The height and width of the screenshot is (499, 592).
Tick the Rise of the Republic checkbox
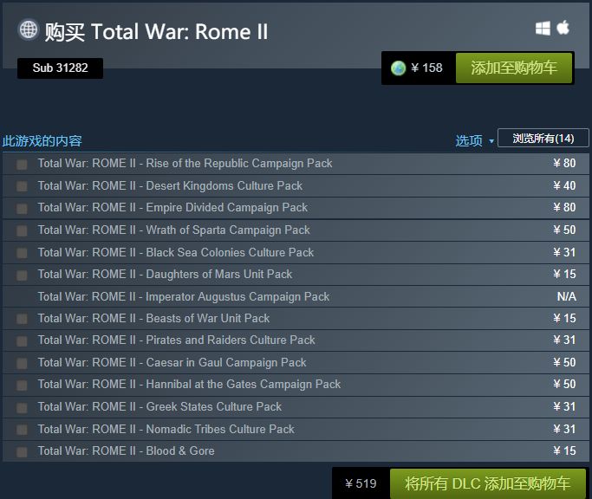21,164
